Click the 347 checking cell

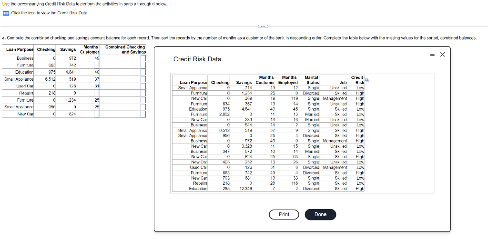pyautogui.click(x=226, y=152)
